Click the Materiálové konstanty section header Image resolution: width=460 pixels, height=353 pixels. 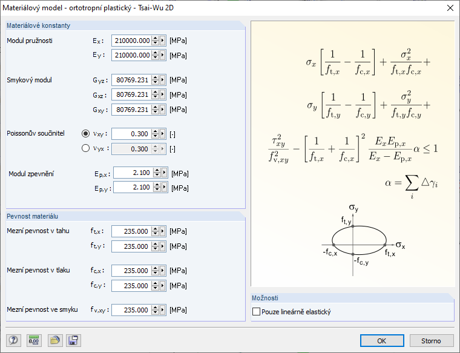[38, 25]
